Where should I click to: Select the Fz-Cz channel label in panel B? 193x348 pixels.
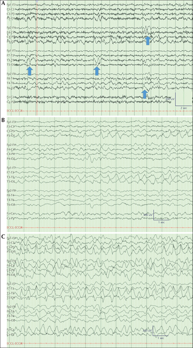10,214
